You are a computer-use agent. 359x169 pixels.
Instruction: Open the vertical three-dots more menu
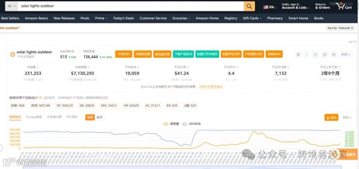(306, 54)
